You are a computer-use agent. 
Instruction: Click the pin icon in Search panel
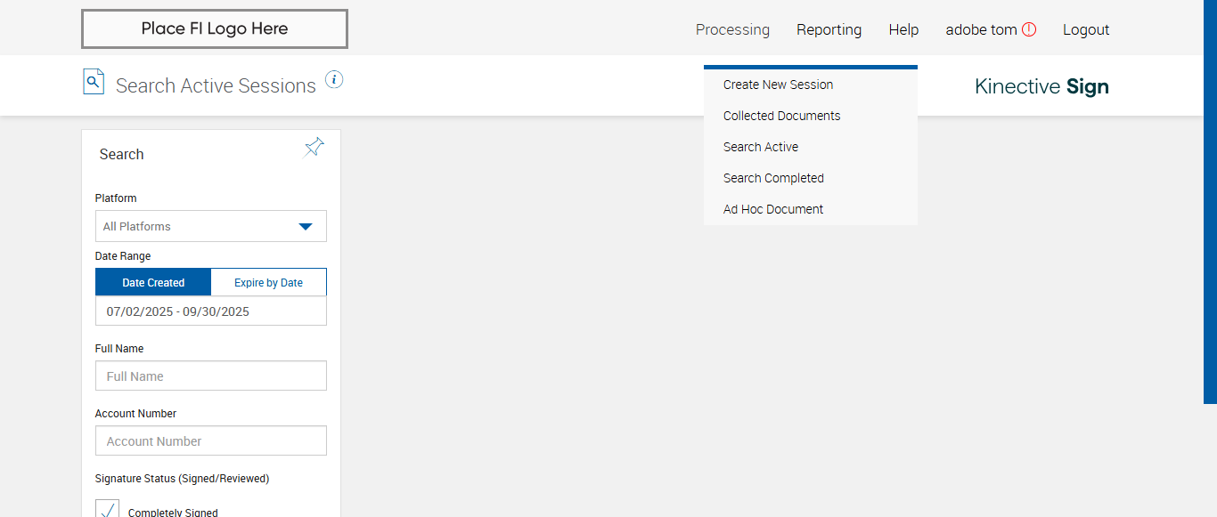314,148
